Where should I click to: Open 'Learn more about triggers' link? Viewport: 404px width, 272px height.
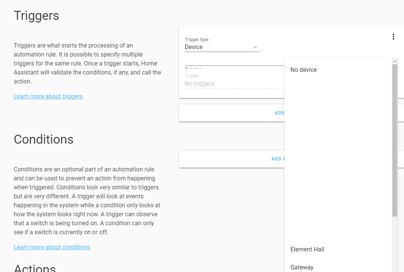[48, 97]
